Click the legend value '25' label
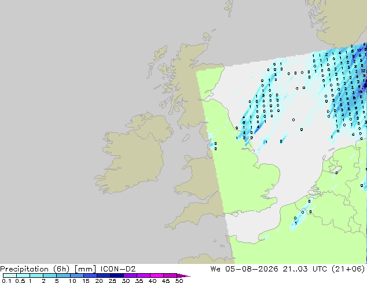 tap(112, 281)
